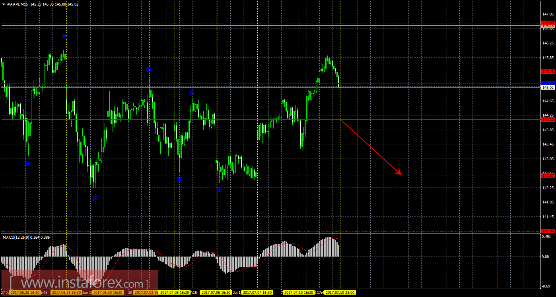
Task: Select the red 142.57 price level tag
Action: click(x=548, y=175)
